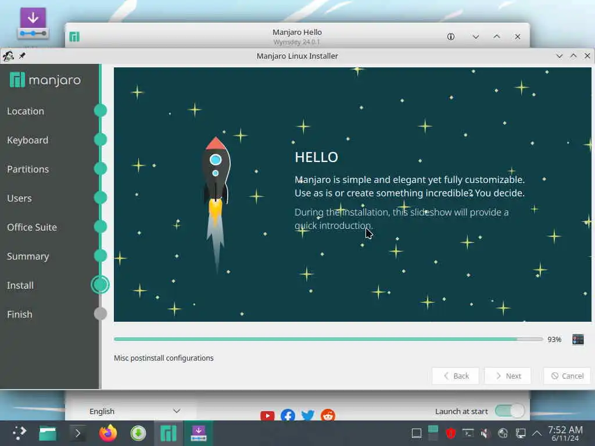This screenshot has width=595, height=446.
Task: Click the virtual desktop pager in the tray
Action: coord(433,433)
